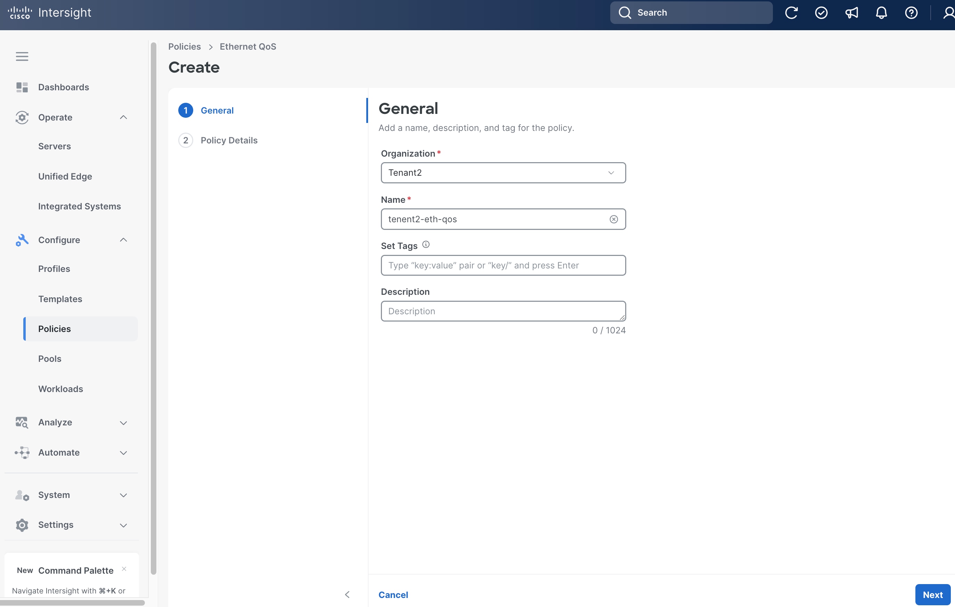Click the Automate workflow icon

[x=22, y=452]
